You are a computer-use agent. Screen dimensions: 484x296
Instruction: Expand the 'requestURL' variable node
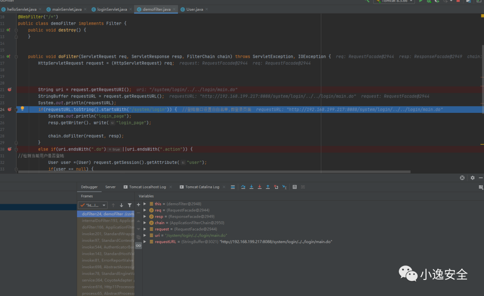pyautogui.click(x=145, y=242)
